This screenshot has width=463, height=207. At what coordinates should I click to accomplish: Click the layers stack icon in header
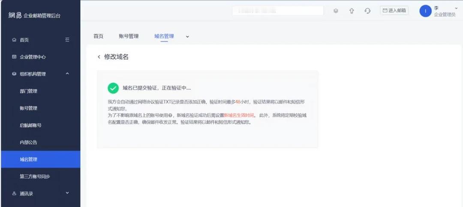coord(336,11)
